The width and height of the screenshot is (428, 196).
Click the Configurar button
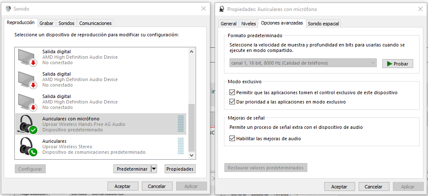(x=30, y=169)
